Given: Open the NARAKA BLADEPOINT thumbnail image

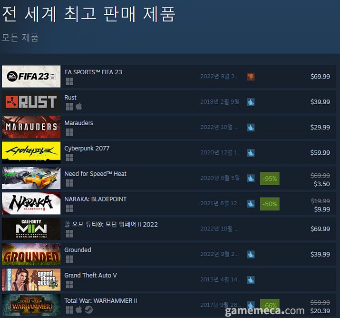Looking at the screenshot, I should click(31, 203).
